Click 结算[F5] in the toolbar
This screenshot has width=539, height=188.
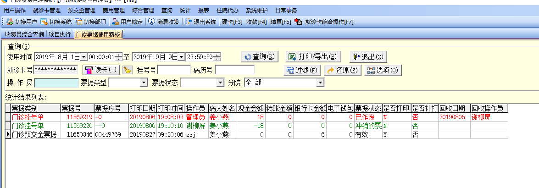pos(280,22)
